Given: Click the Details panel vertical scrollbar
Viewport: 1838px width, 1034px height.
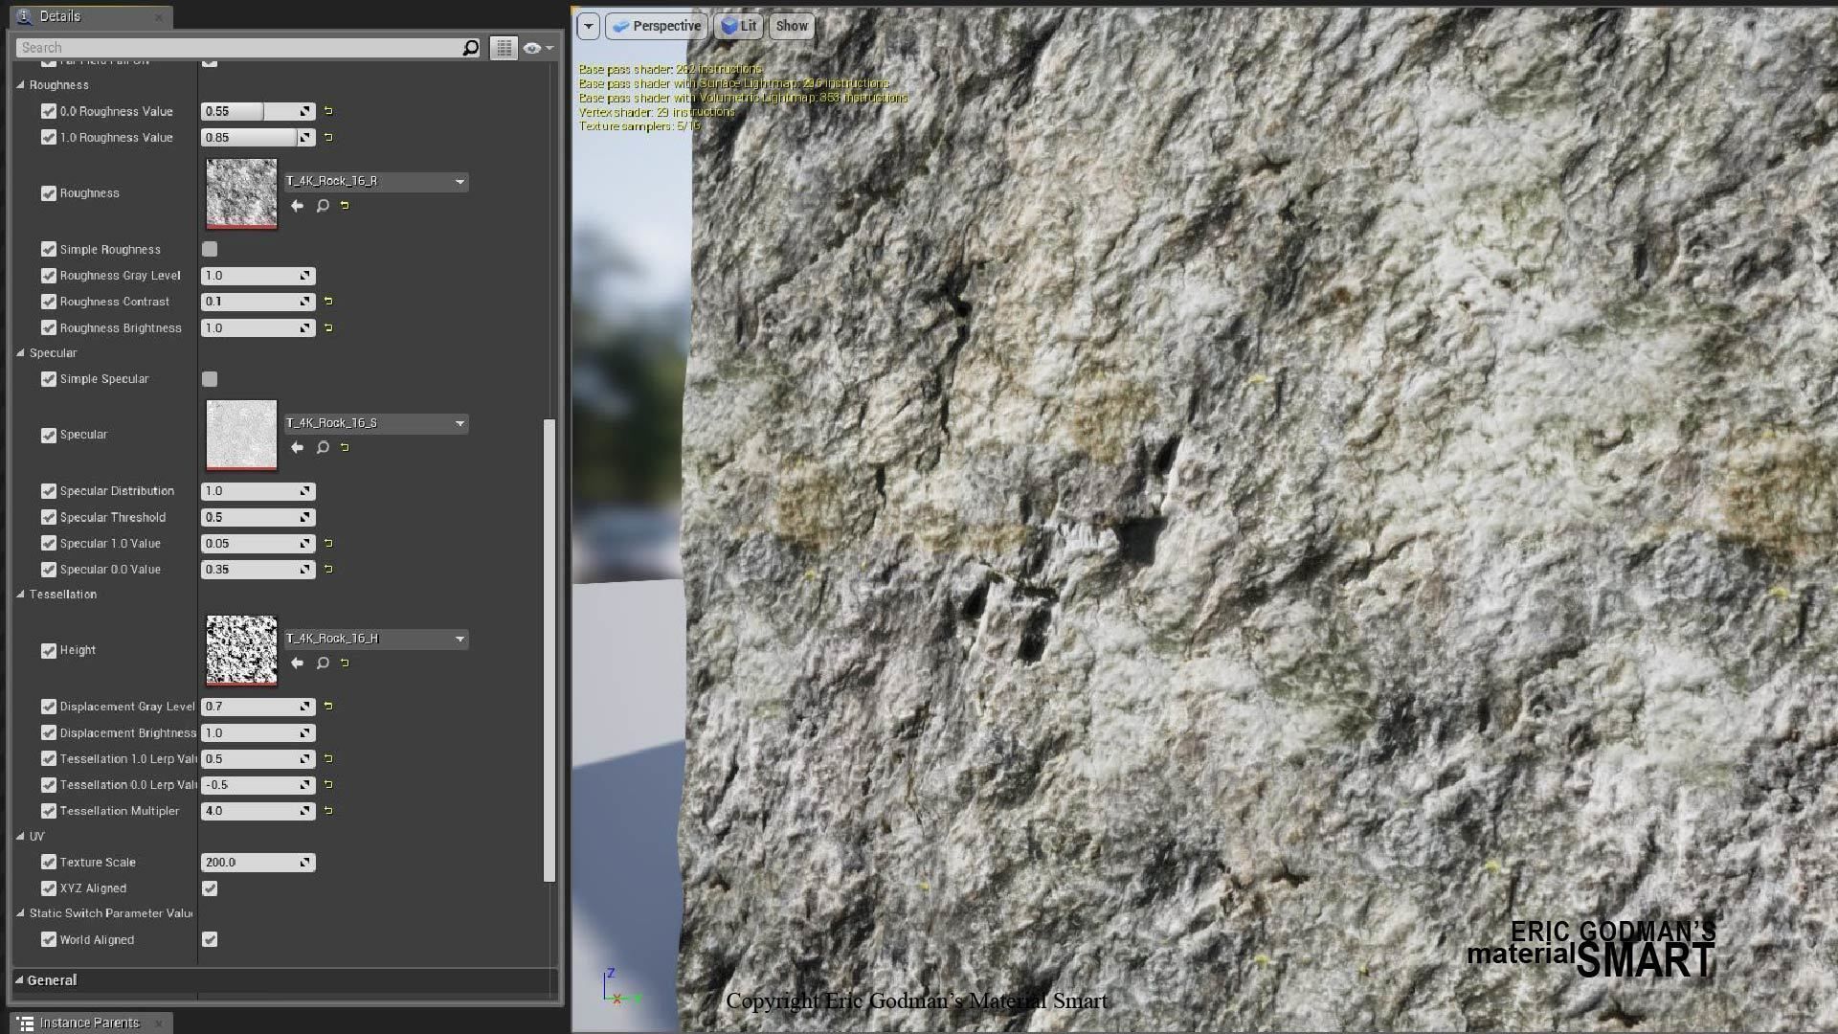Looking at the screenshot, I should point(549,650).
